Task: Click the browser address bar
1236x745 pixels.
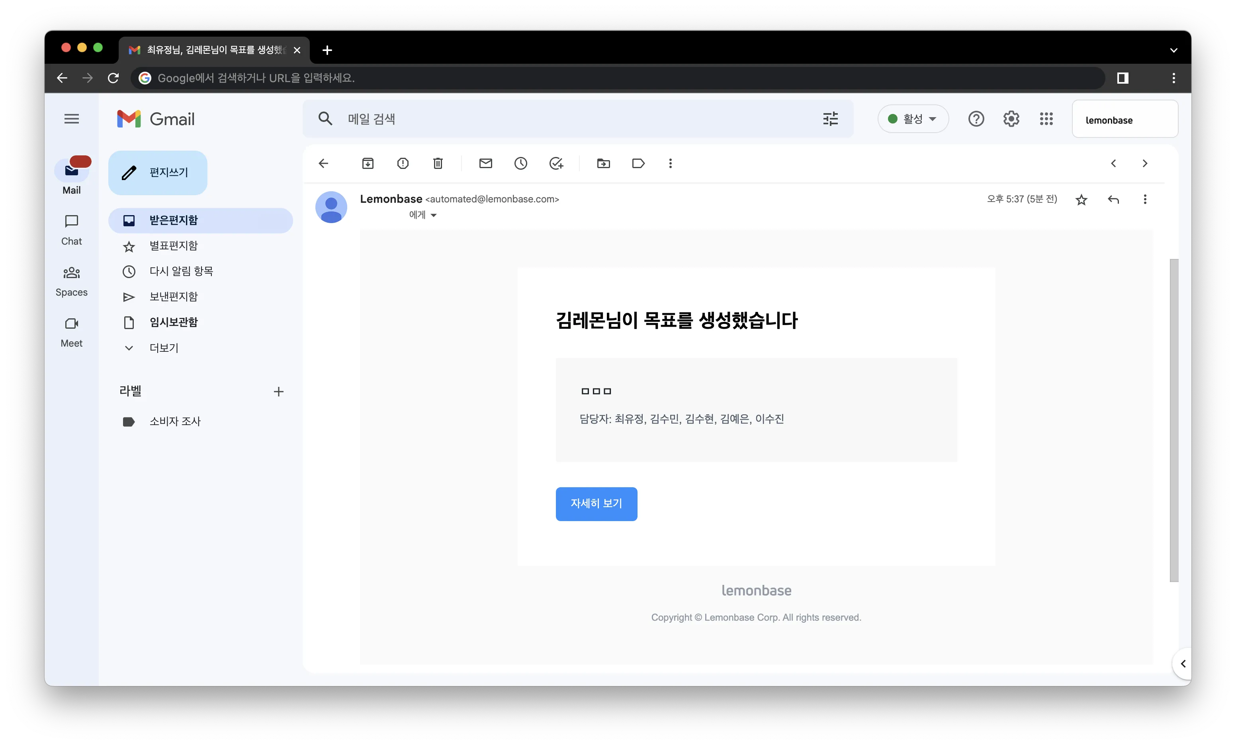Action: click(618, 78)
